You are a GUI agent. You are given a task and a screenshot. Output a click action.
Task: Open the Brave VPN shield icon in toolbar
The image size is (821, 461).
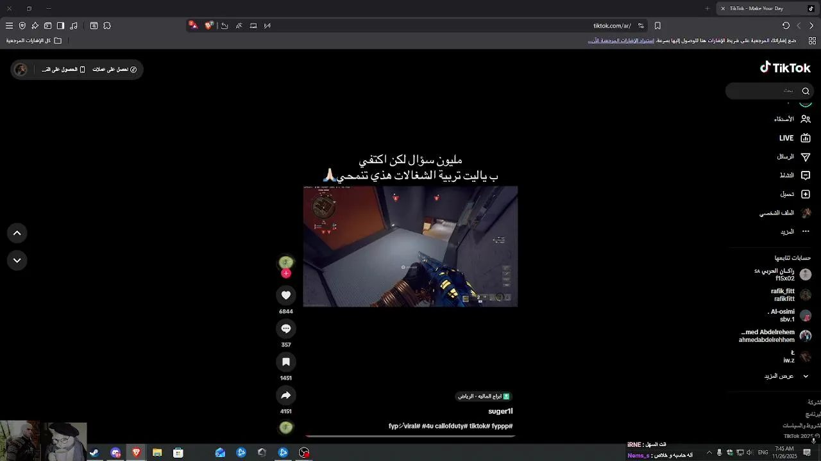[22, 26]
